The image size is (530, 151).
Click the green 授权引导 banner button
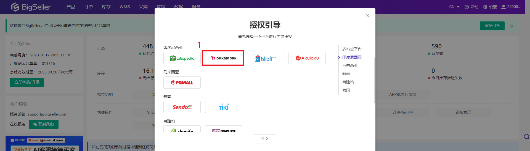[x=492, y=26]
